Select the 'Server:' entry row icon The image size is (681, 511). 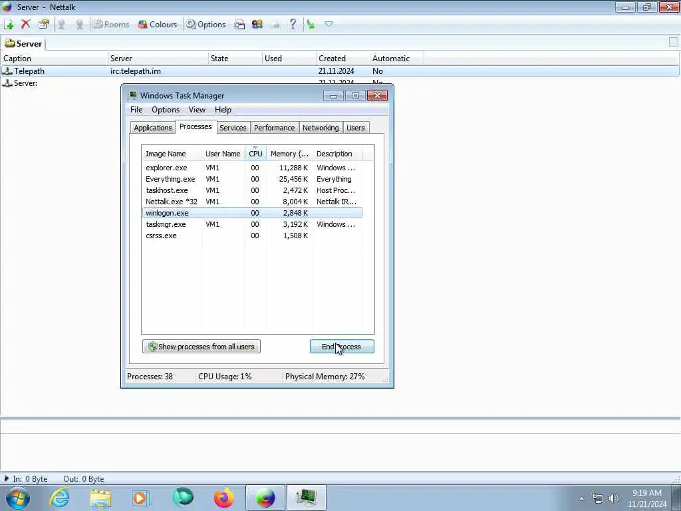coord(7,83)
